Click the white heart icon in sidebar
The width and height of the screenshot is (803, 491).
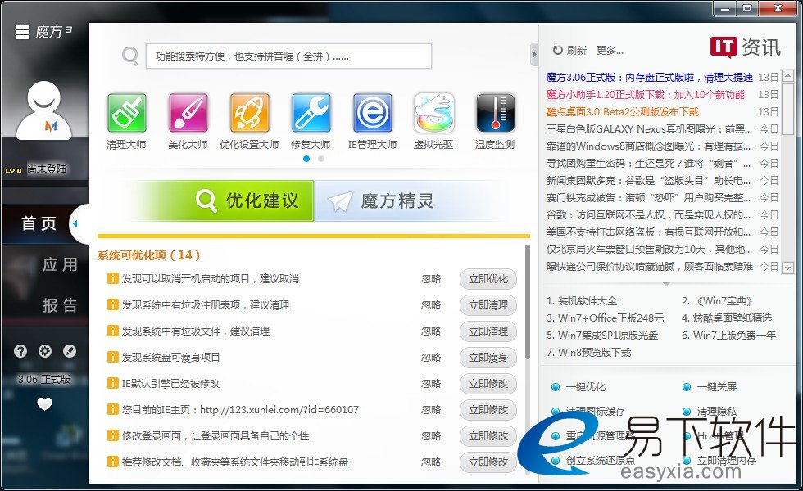tap(44, 404)
